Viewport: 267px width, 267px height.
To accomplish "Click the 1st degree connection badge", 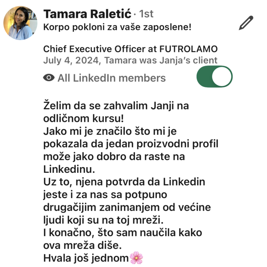I will [x=146, y=14].
